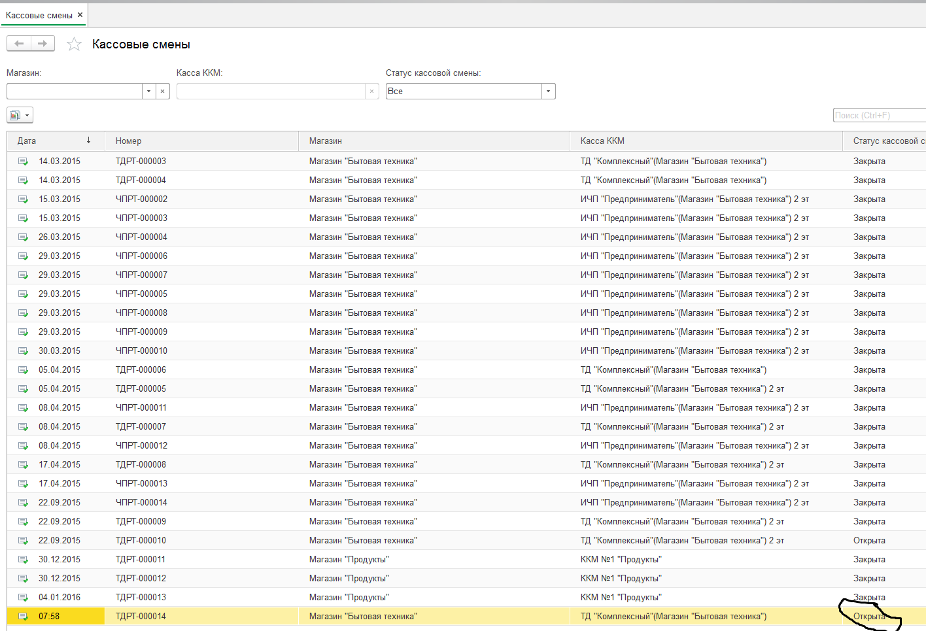Expand the reports button dropdown arrow

pyautogui.click(x=27, y=115)
